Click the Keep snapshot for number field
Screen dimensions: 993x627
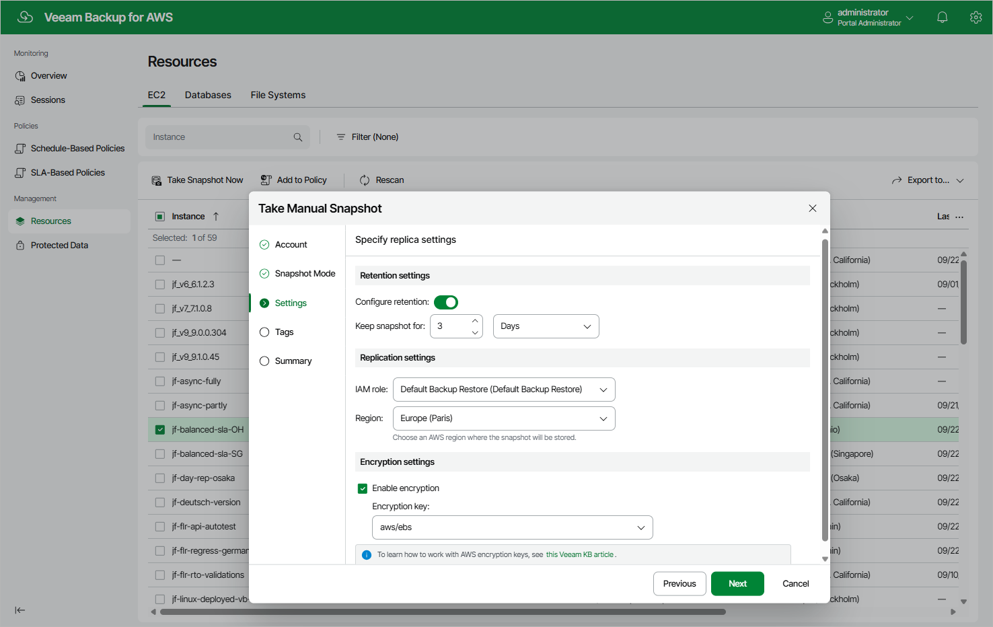449,326
